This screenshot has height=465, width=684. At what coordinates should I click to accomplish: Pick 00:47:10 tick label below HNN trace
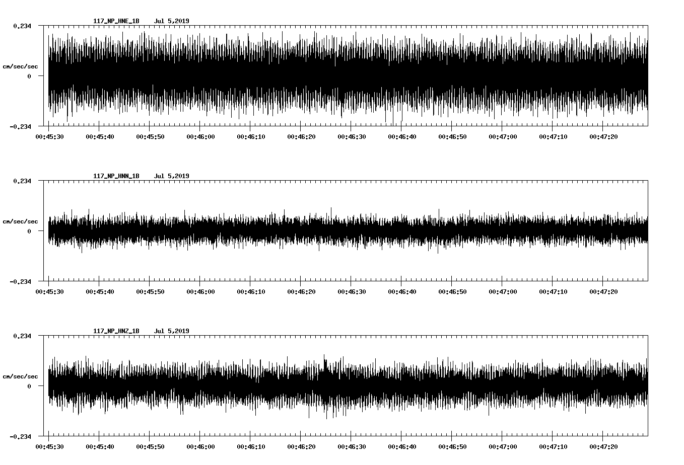click(x=553, y=291)
